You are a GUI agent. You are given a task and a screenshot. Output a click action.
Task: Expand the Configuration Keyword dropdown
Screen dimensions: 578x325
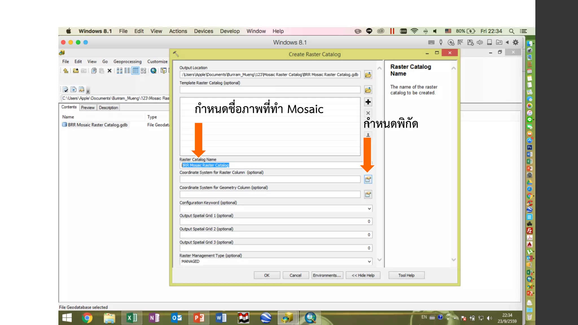pyautogui.click(x=369, y=209)
